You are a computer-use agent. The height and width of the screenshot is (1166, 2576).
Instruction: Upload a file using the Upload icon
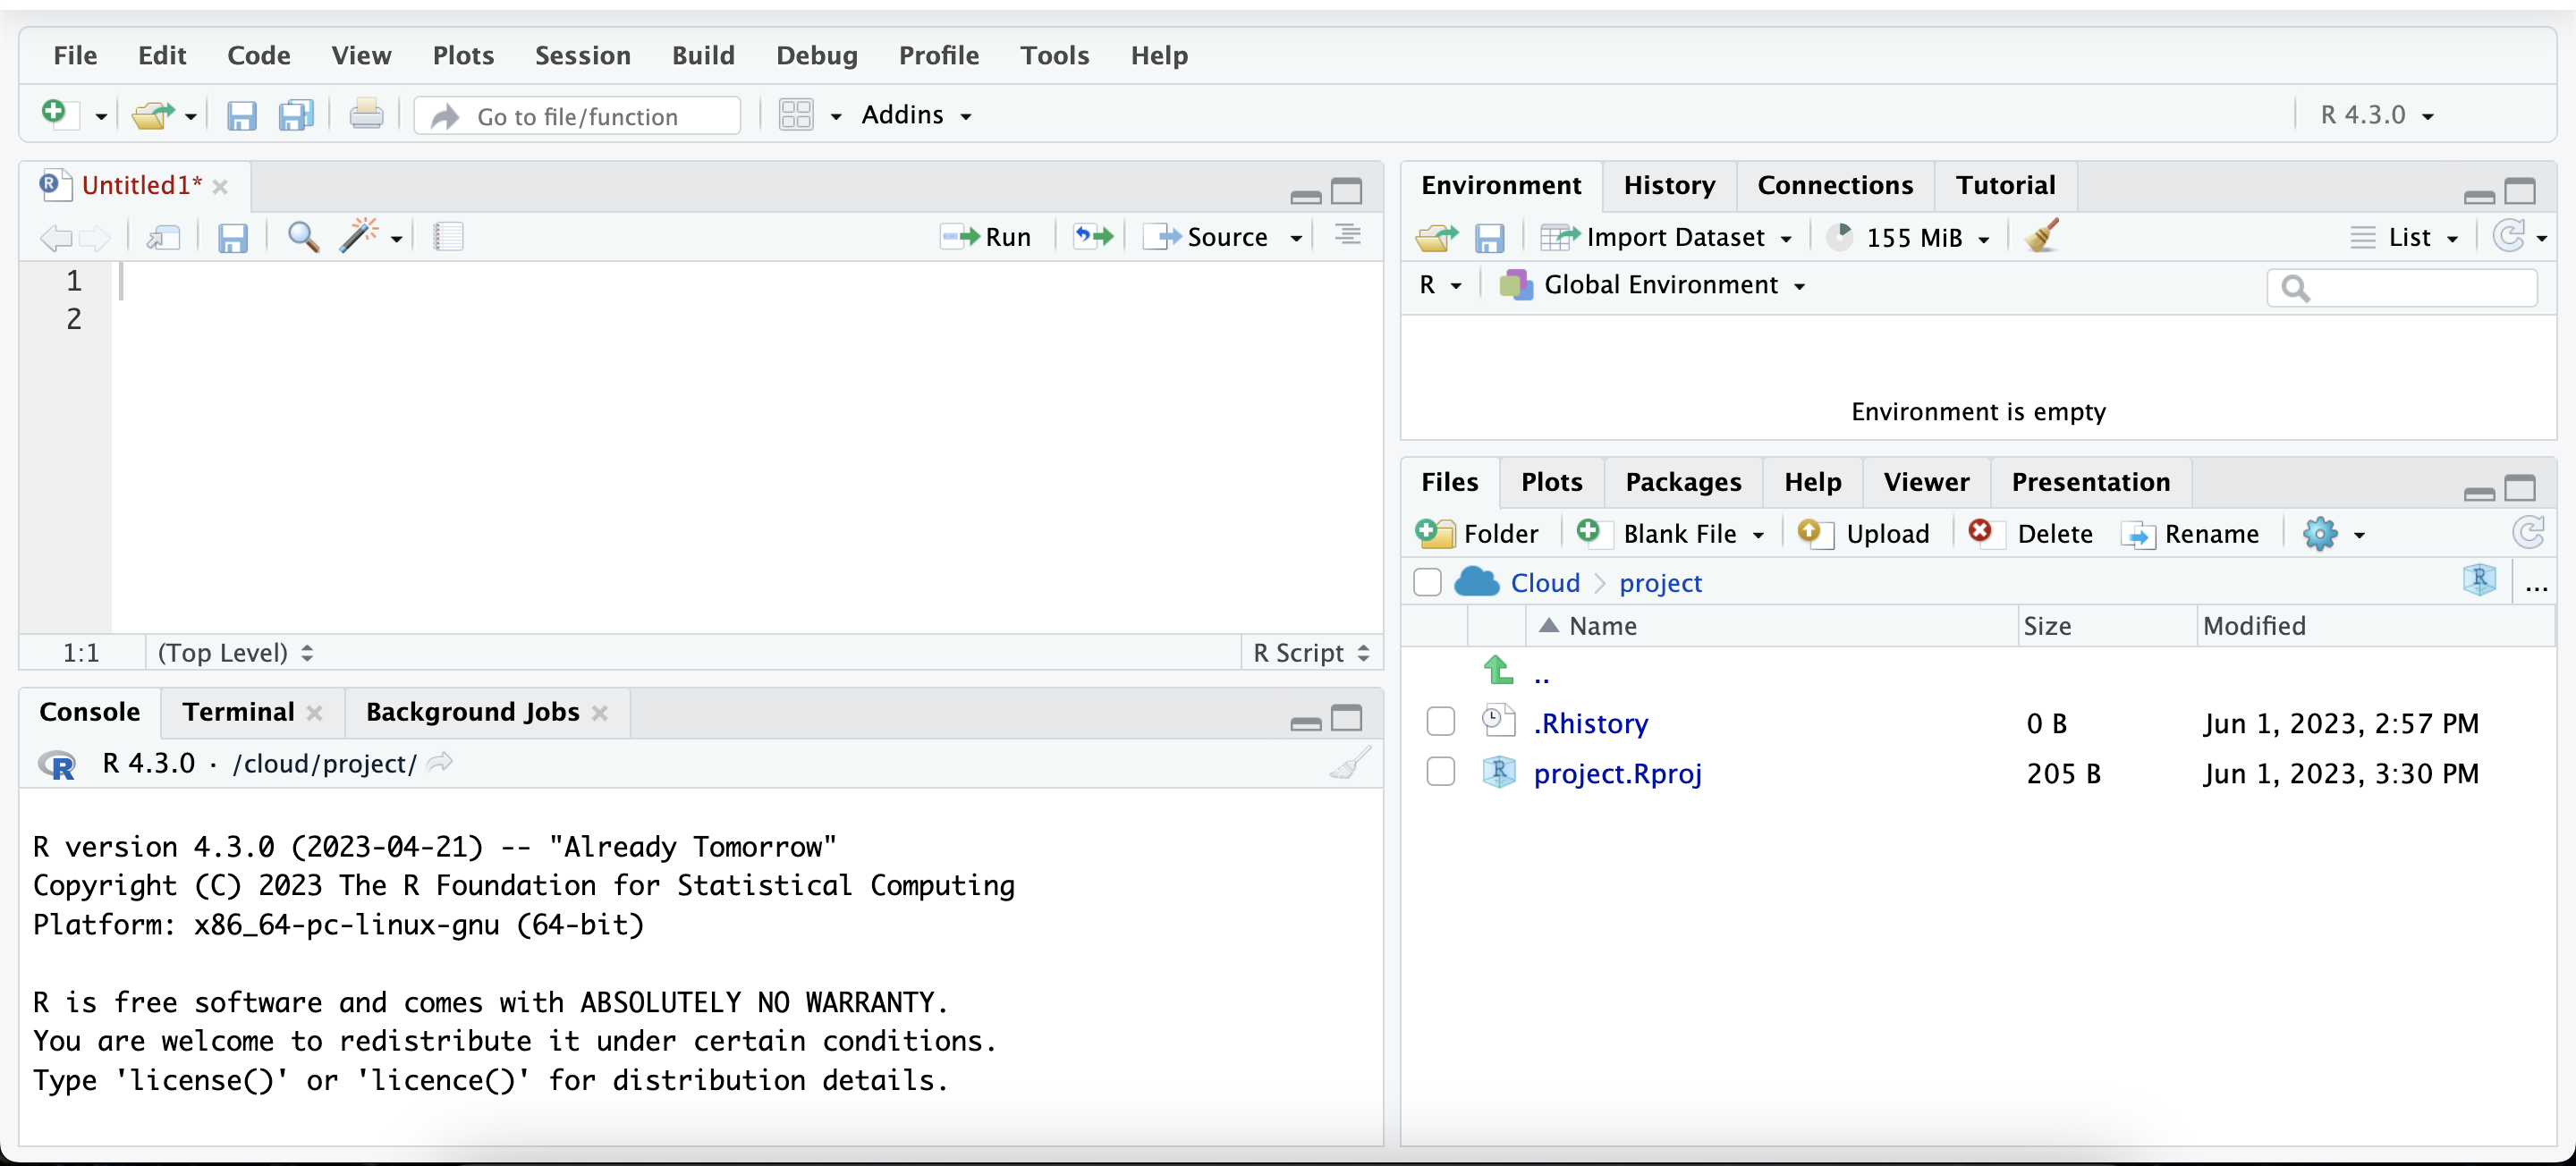coord(1864,533)
